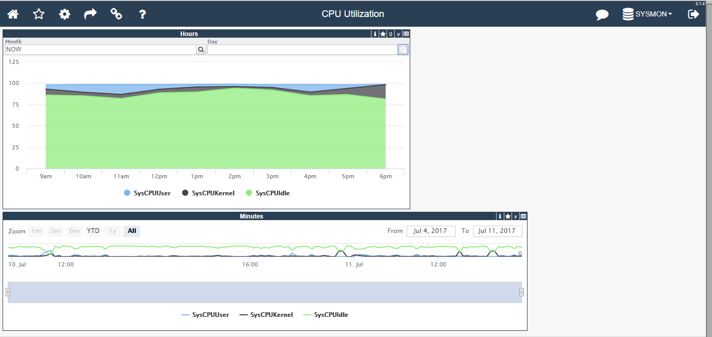This screenshot has width=712, height=337.
Task: Select the 6m zoom button
Action: pos(74,231)
